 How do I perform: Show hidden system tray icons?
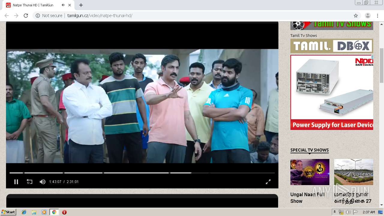coord(334,212)
